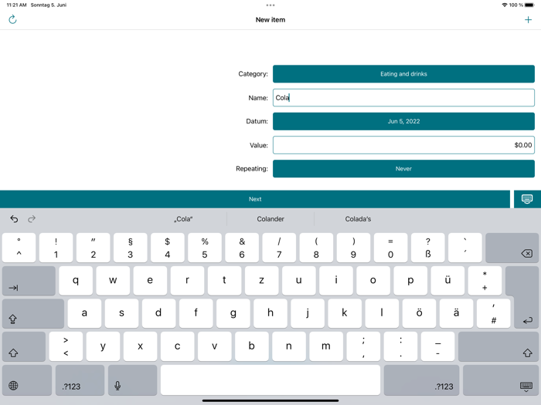Tap the space bar
541x405 pixels.
pyautogui.click(x=270, y=380)
